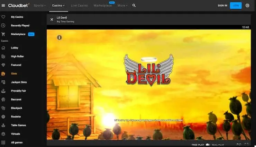Click the Recently Played clock icon
This screenshot has width=256, height=147.
click(3, 26)
